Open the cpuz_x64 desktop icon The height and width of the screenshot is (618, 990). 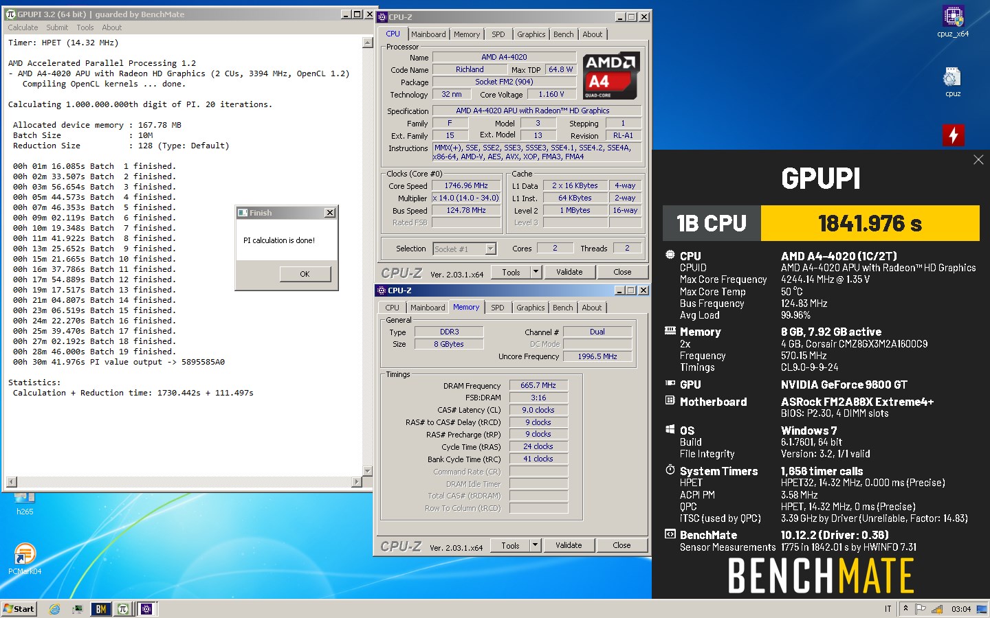[953, 21]
